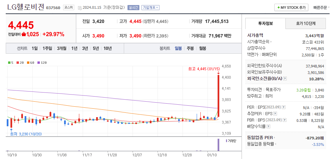
Task: Click help icon next to PER EPS(2023.09)
Action: click(283, 107)
